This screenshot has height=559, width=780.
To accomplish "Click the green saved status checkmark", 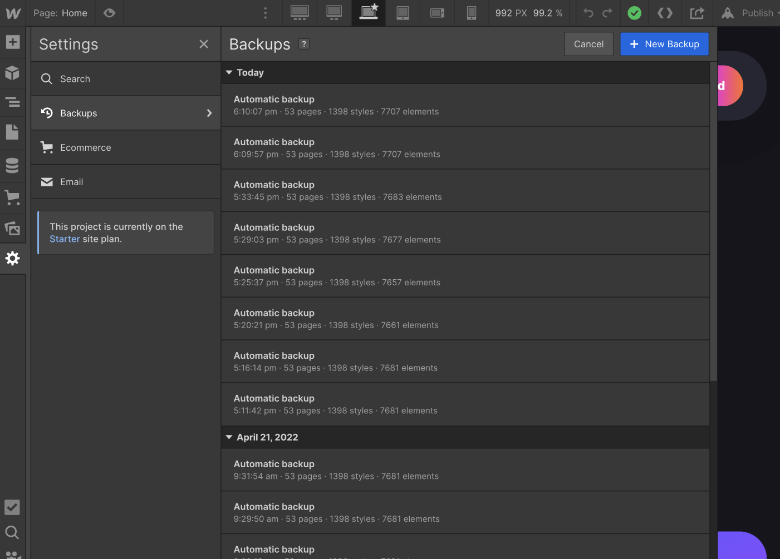I will coord(634,13).
